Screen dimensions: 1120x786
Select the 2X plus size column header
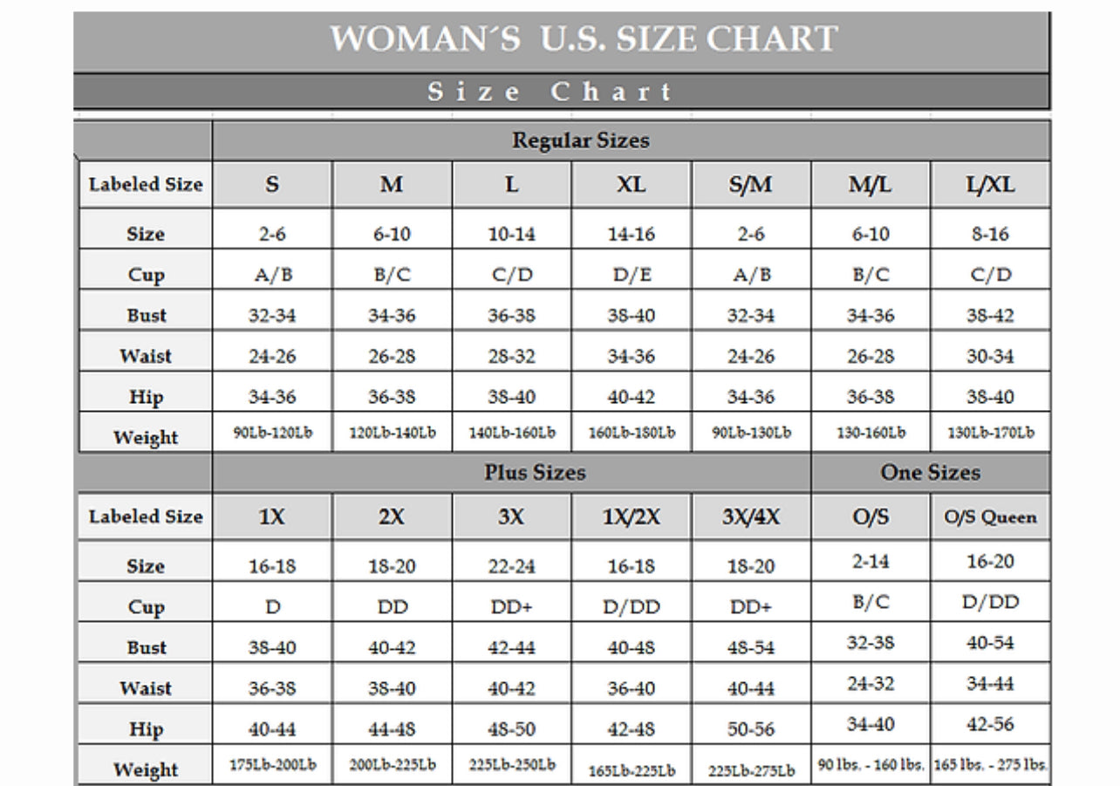[392, 516]
